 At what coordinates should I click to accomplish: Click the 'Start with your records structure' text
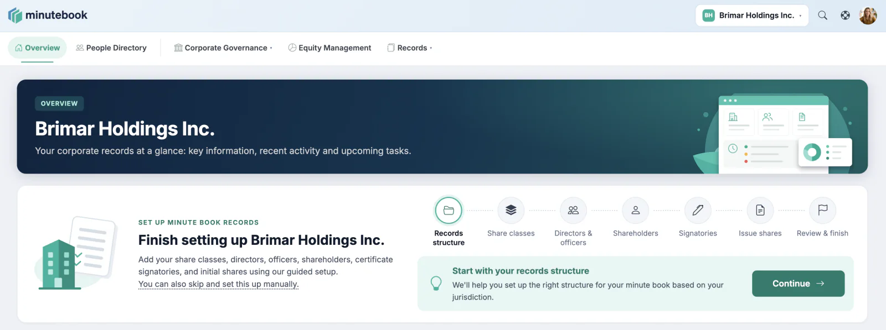[x=521, y=271]
